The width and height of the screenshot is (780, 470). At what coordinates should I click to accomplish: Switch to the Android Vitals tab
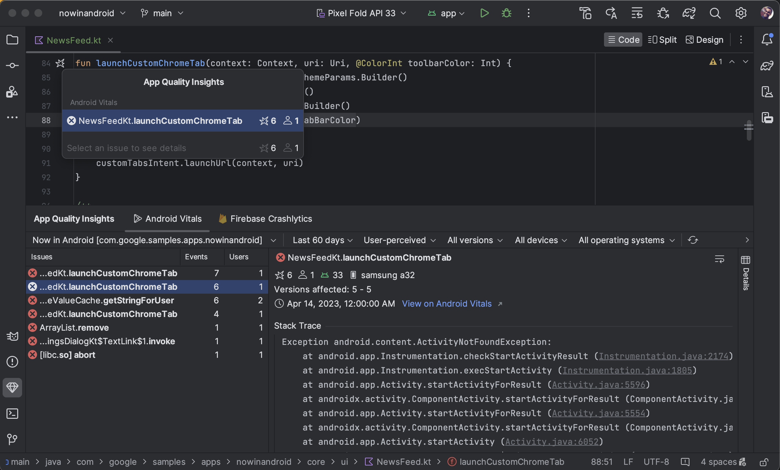(x=173, y=218)
